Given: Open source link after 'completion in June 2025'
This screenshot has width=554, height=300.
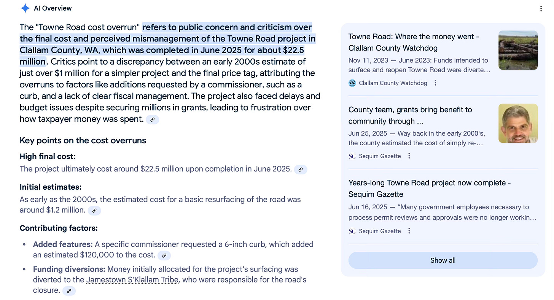Looking at the screenshot, I should [301, 170].
